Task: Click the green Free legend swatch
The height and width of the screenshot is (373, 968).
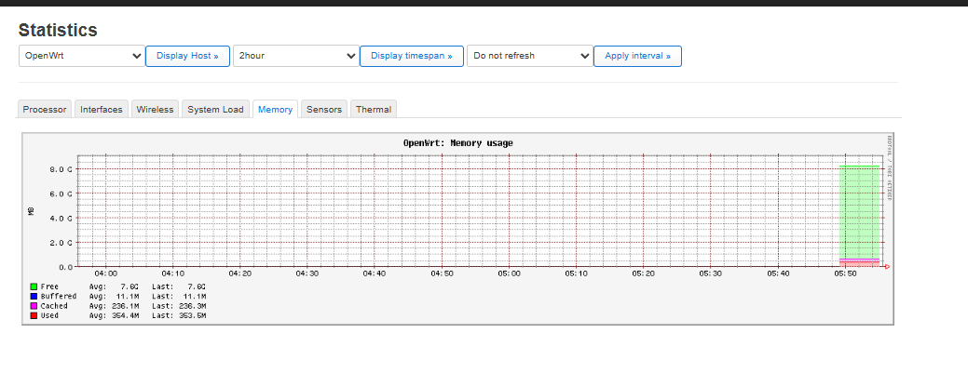Action: [x=34, y=286]
